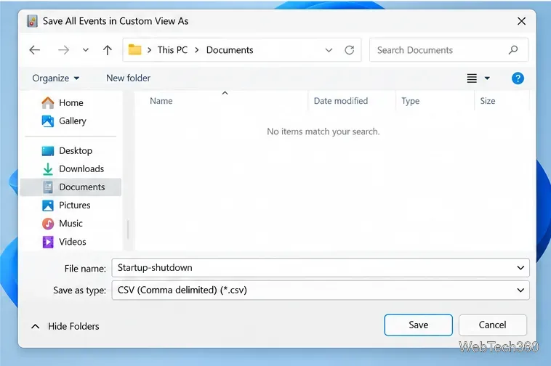
Task: Click the Pictures icon in sidebar
Action: tap(48, 206)
